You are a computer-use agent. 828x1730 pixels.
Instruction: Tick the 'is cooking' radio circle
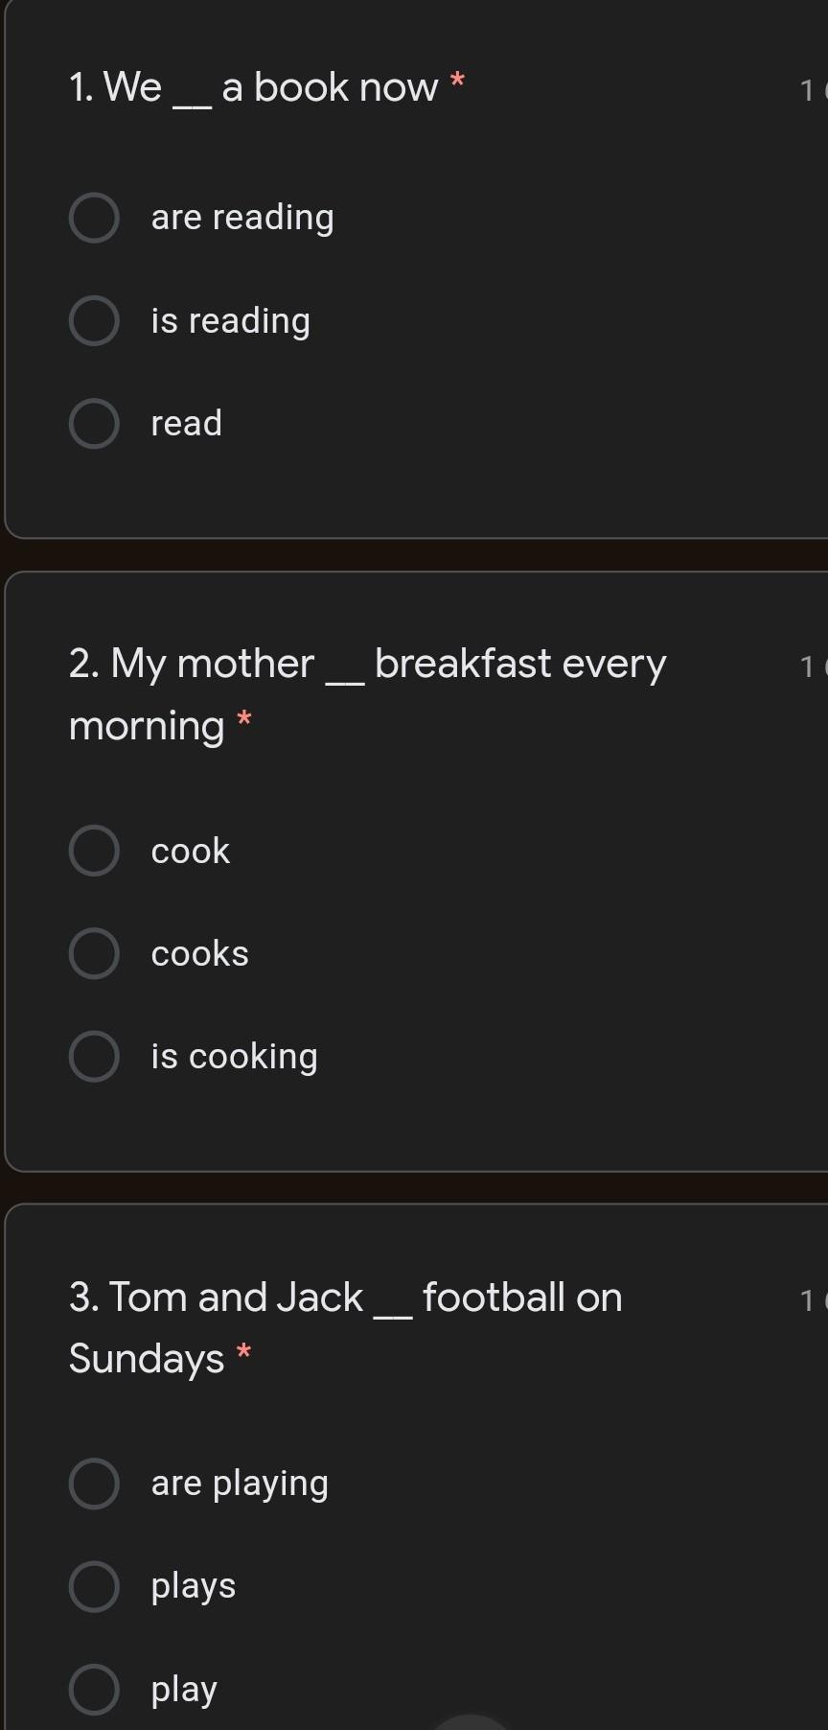pos(94,1056)
